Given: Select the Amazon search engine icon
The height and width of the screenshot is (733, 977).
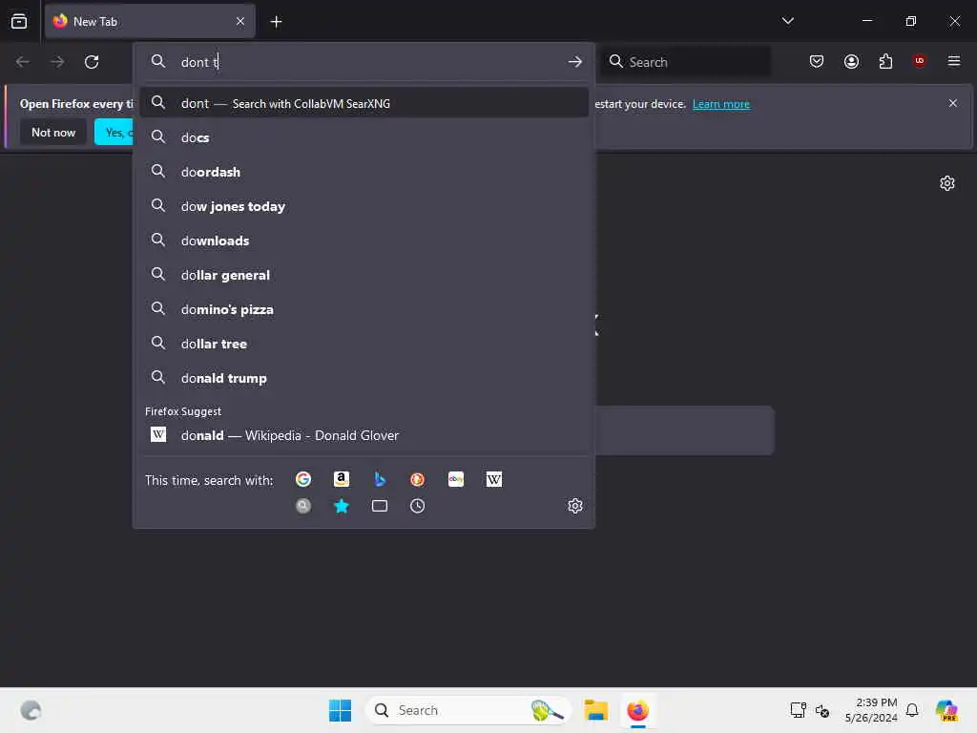Looking at the screenshot, I should point(342,479).
